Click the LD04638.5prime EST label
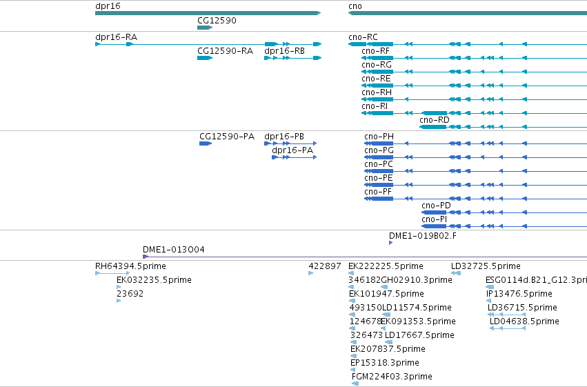 pos(524,322)
